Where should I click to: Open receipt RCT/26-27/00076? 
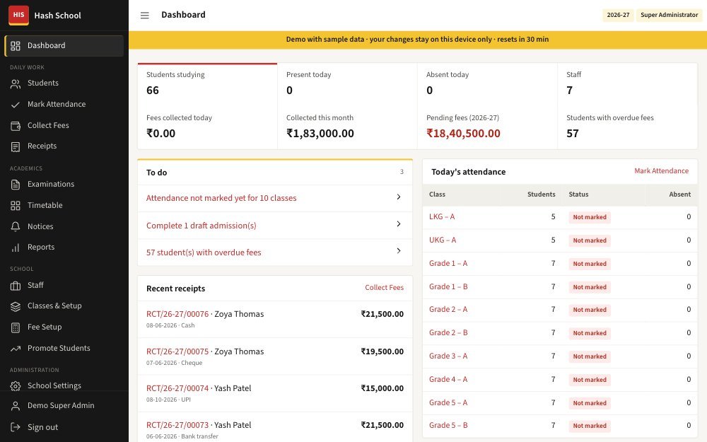pyautogui.click(x=177, y=314)
